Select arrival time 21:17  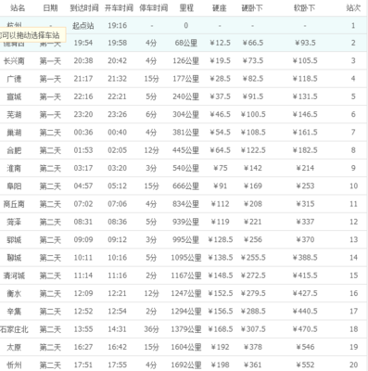click(83, 79)
